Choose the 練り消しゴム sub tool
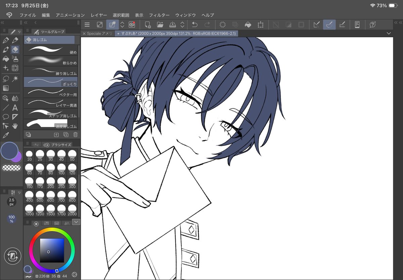 pos(51,71)
